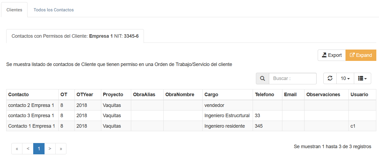
Task: Jump to last page with » button
Action: coord(61,149)
